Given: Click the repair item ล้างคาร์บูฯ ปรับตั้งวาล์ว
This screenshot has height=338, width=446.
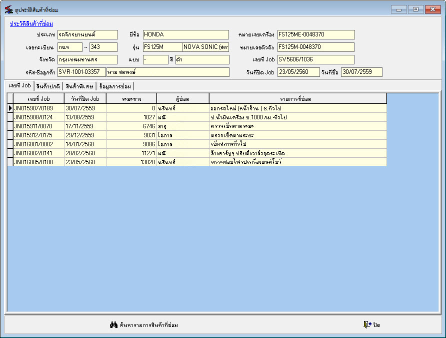Looking at the screenshot, I should [x=298, y=153].
